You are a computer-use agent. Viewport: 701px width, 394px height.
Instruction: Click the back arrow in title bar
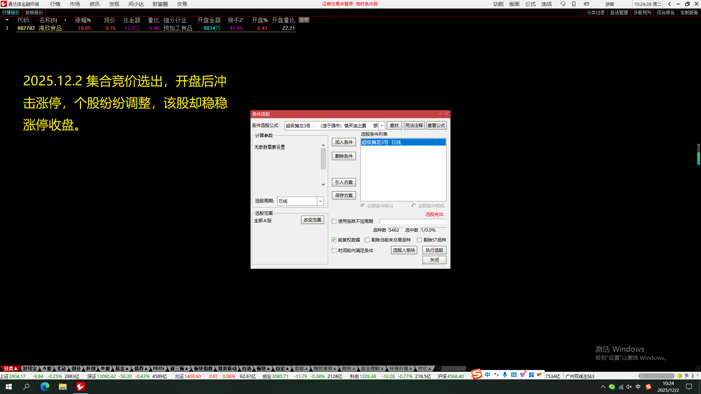click(x=669, y=4)
